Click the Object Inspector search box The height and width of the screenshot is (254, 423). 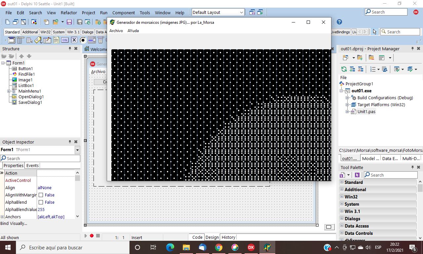pyautogui.click(x=40, y=158)
